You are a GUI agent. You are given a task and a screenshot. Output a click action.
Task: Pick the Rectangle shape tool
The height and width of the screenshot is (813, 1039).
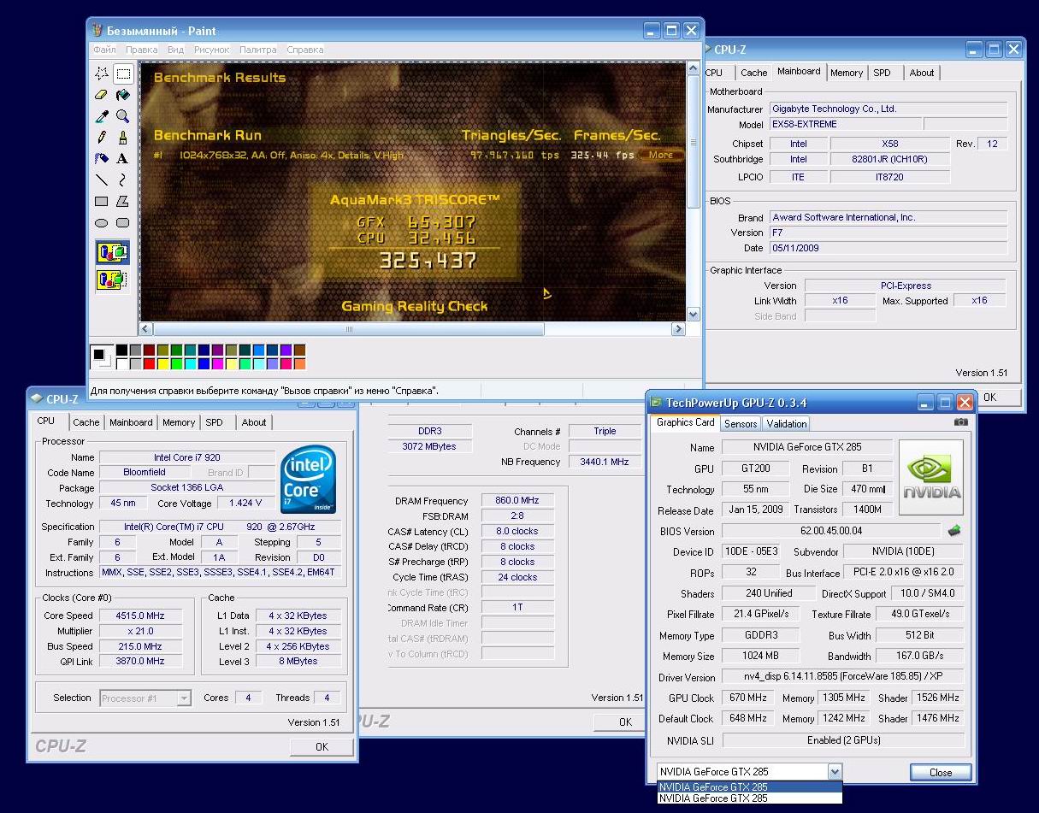(x=102, y=202)
